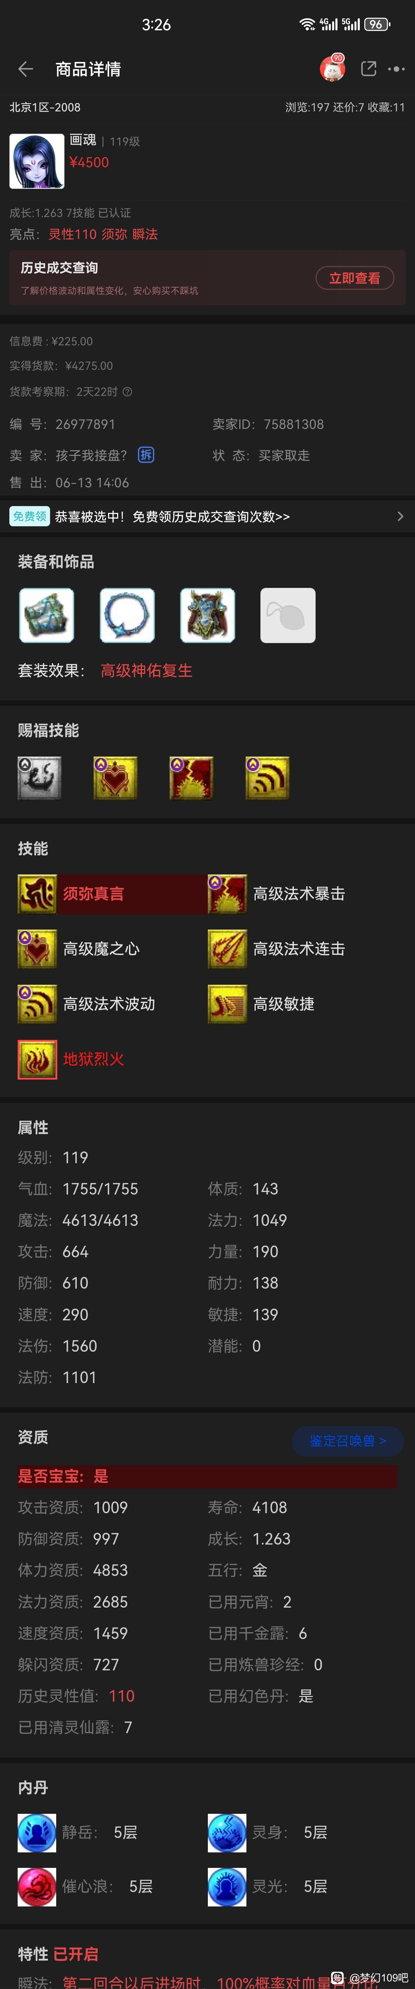This screenshot has height=1989, width=415.
Task: Open the armor equipment icon
Action: click(x=207, y=615)
